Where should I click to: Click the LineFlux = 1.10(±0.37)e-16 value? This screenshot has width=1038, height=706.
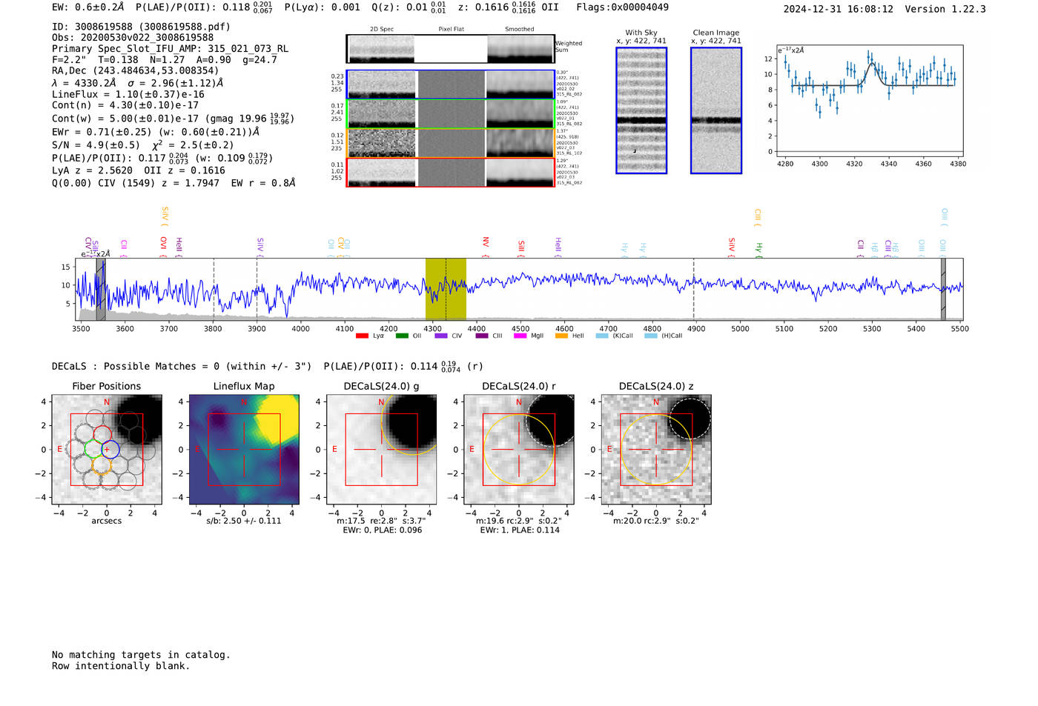click(x=128, y=95)
